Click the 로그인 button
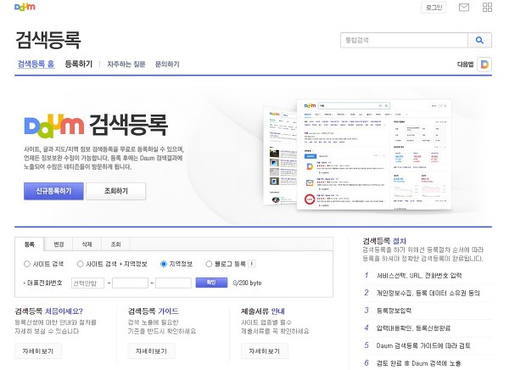This screenshot has width=526, height=370. coord(434,8)
